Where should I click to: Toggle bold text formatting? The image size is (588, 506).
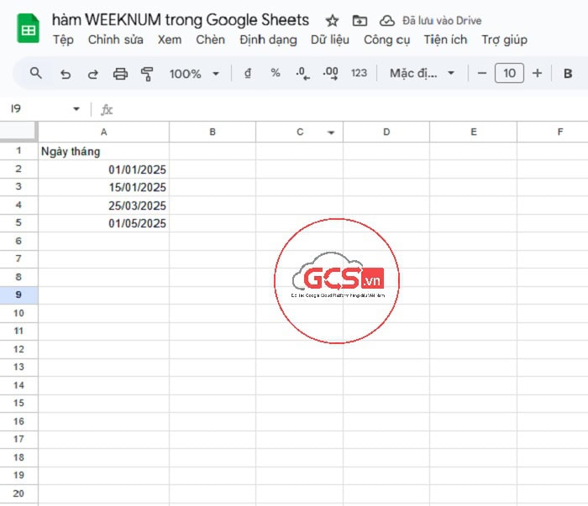tap(568, 74)
